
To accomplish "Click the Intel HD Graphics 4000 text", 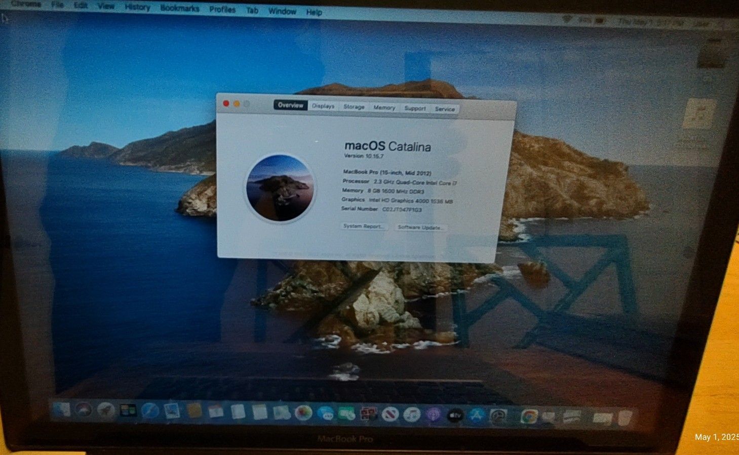I will click(411, 201).
